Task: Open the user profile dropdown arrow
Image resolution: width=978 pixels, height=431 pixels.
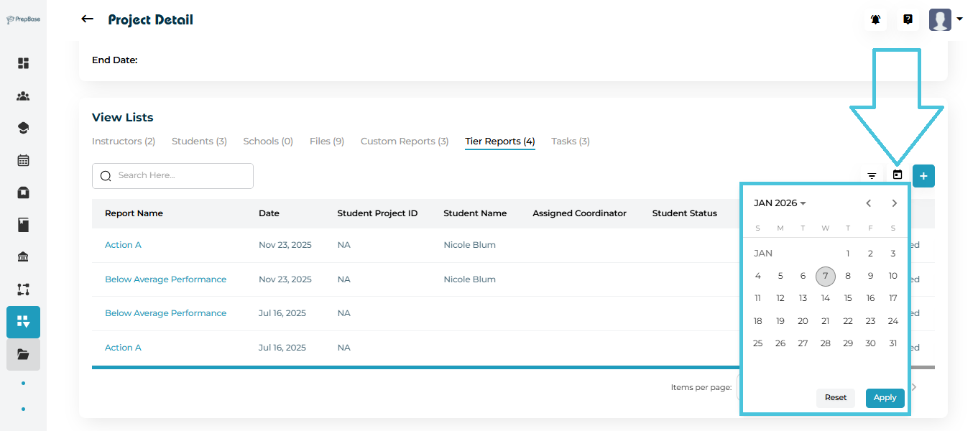Action: (959, 19)
